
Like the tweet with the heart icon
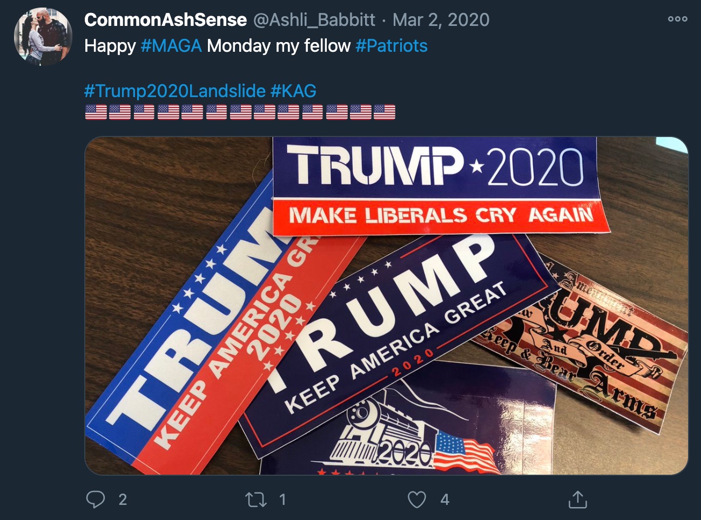point(416,500)
